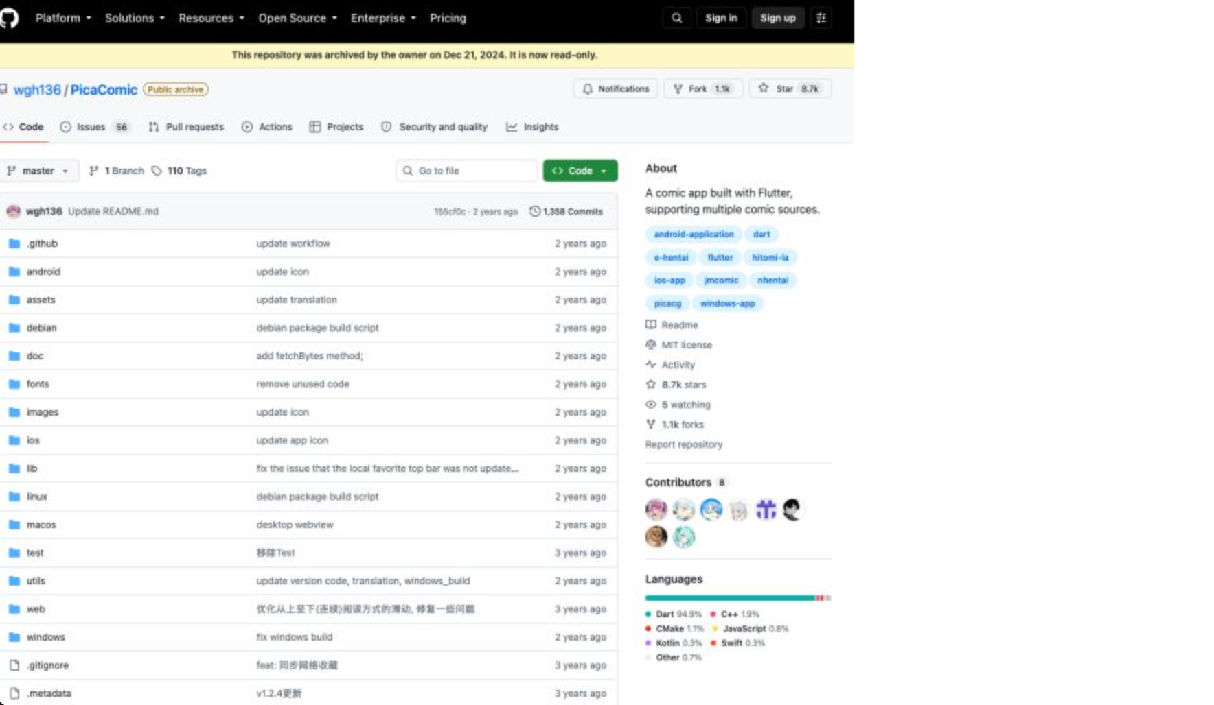View the 1 Branch link

tap(117, 171)
